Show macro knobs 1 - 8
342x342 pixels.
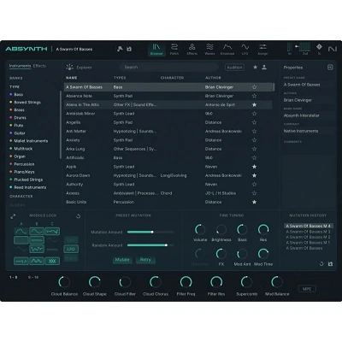pos(14,277)
